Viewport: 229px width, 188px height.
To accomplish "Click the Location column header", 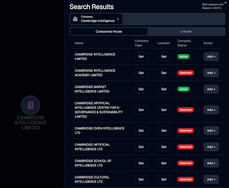I will pyautogui.click(x=164, y=43).
